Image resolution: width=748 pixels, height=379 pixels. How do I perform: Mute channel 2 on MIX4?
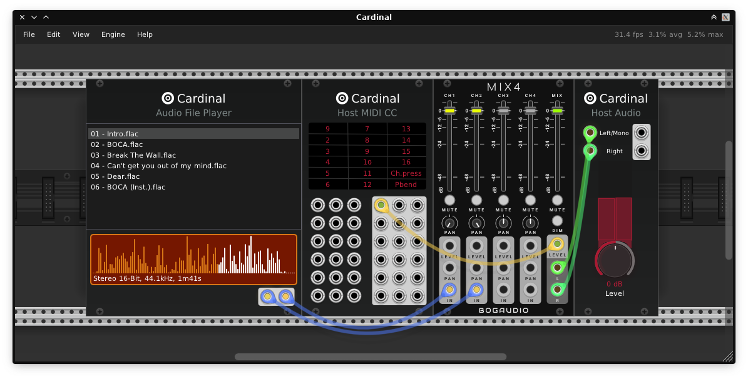pyautogui.click(x=476, y=200)
